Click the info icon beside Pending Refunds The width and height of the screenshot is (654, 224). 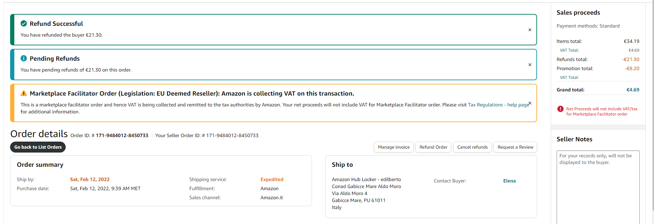(x=24, y=59)
